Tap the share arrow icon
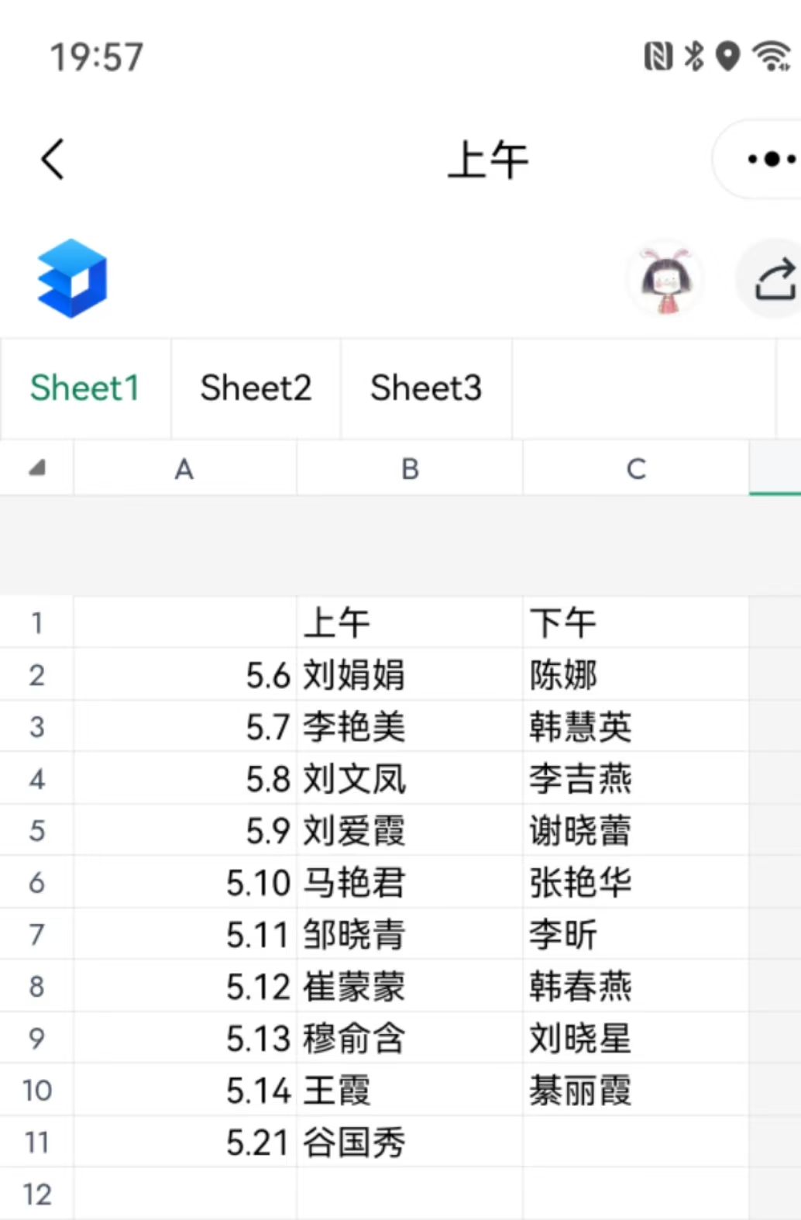The height and width of the screenshot is (1220, 801). point(776,280)
